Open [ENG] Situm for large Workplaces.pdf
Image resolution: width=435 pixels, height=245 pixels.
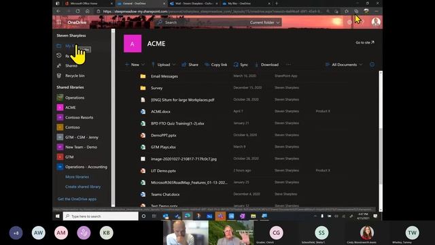183,100
